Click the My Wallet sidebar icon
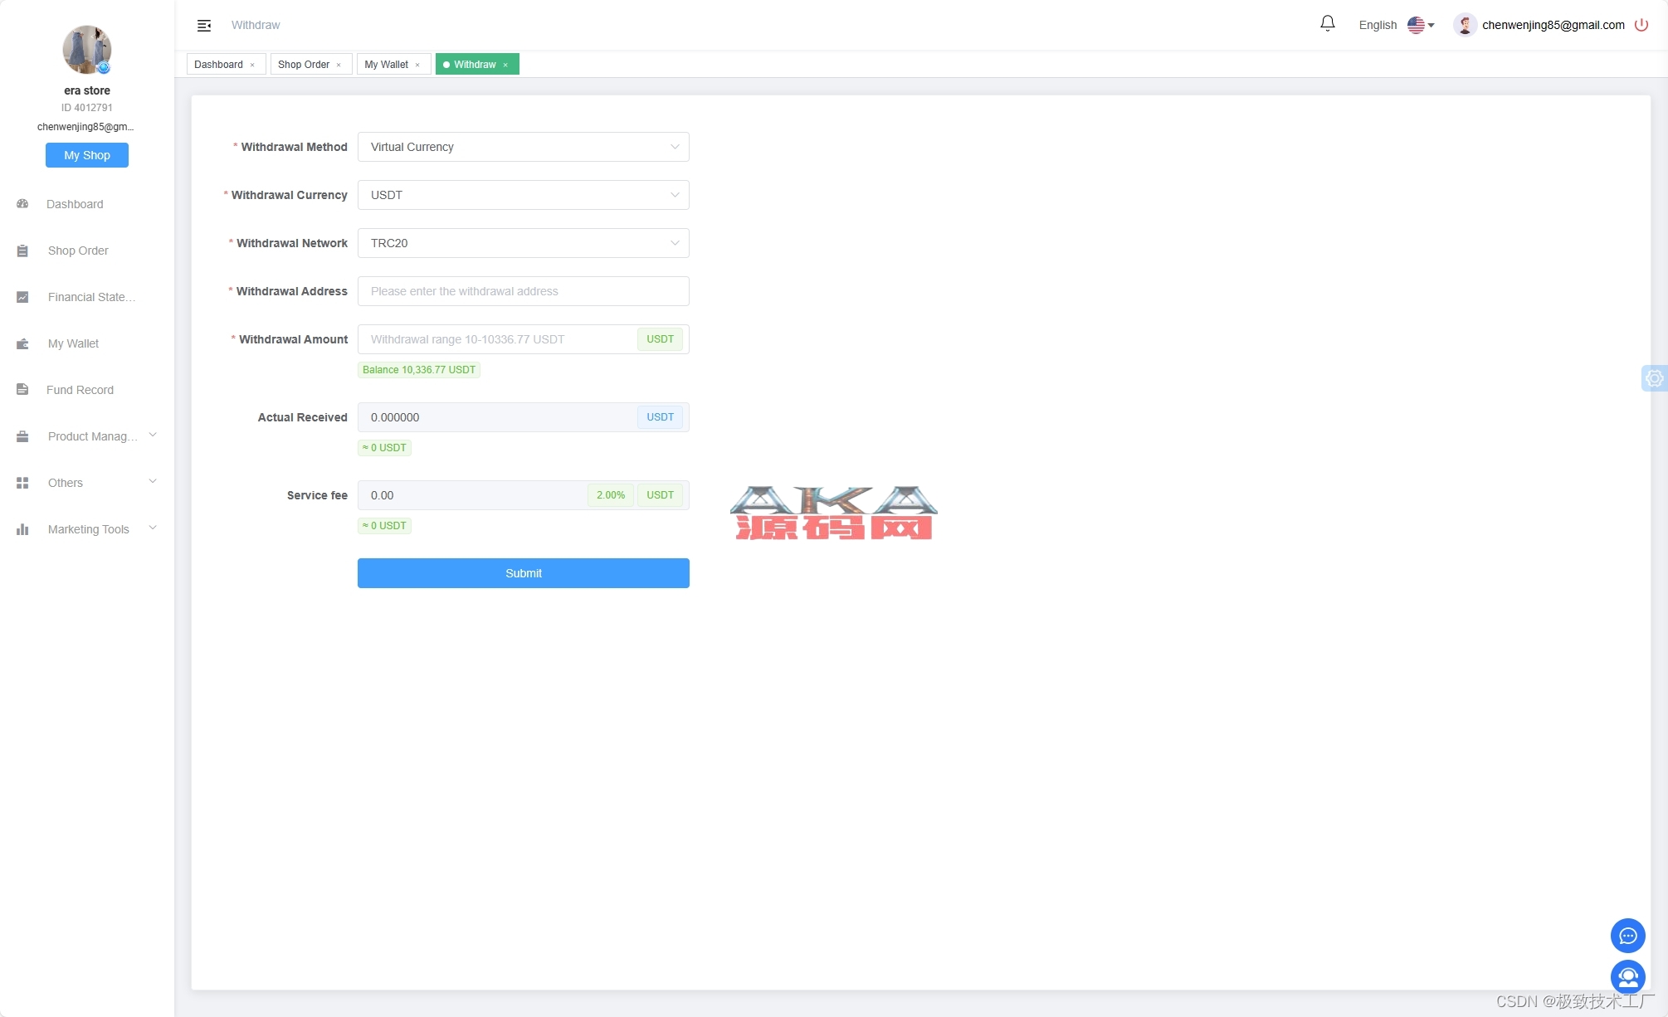1668x1017 pixels. click(x=22, y=343)
